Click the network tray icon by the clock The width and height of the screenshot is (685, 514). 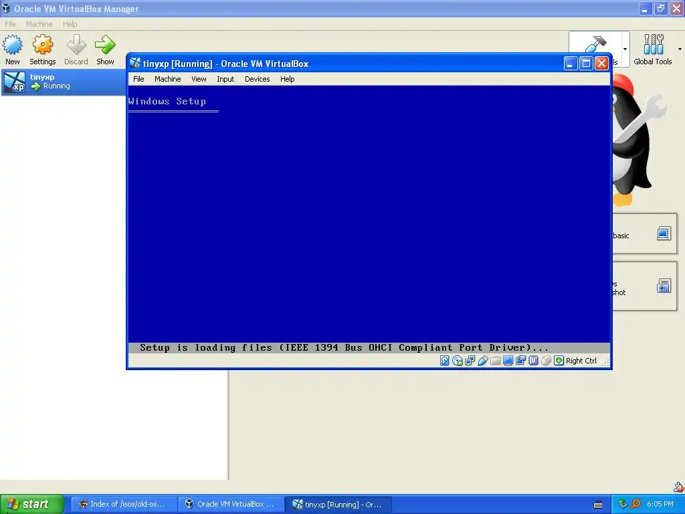pyautogui.click(x=623, y=505)
